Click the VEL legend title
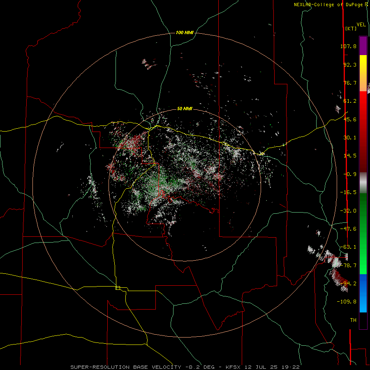Screen dimensions: 370x370 pyautogui.click(x=361, y=25)
